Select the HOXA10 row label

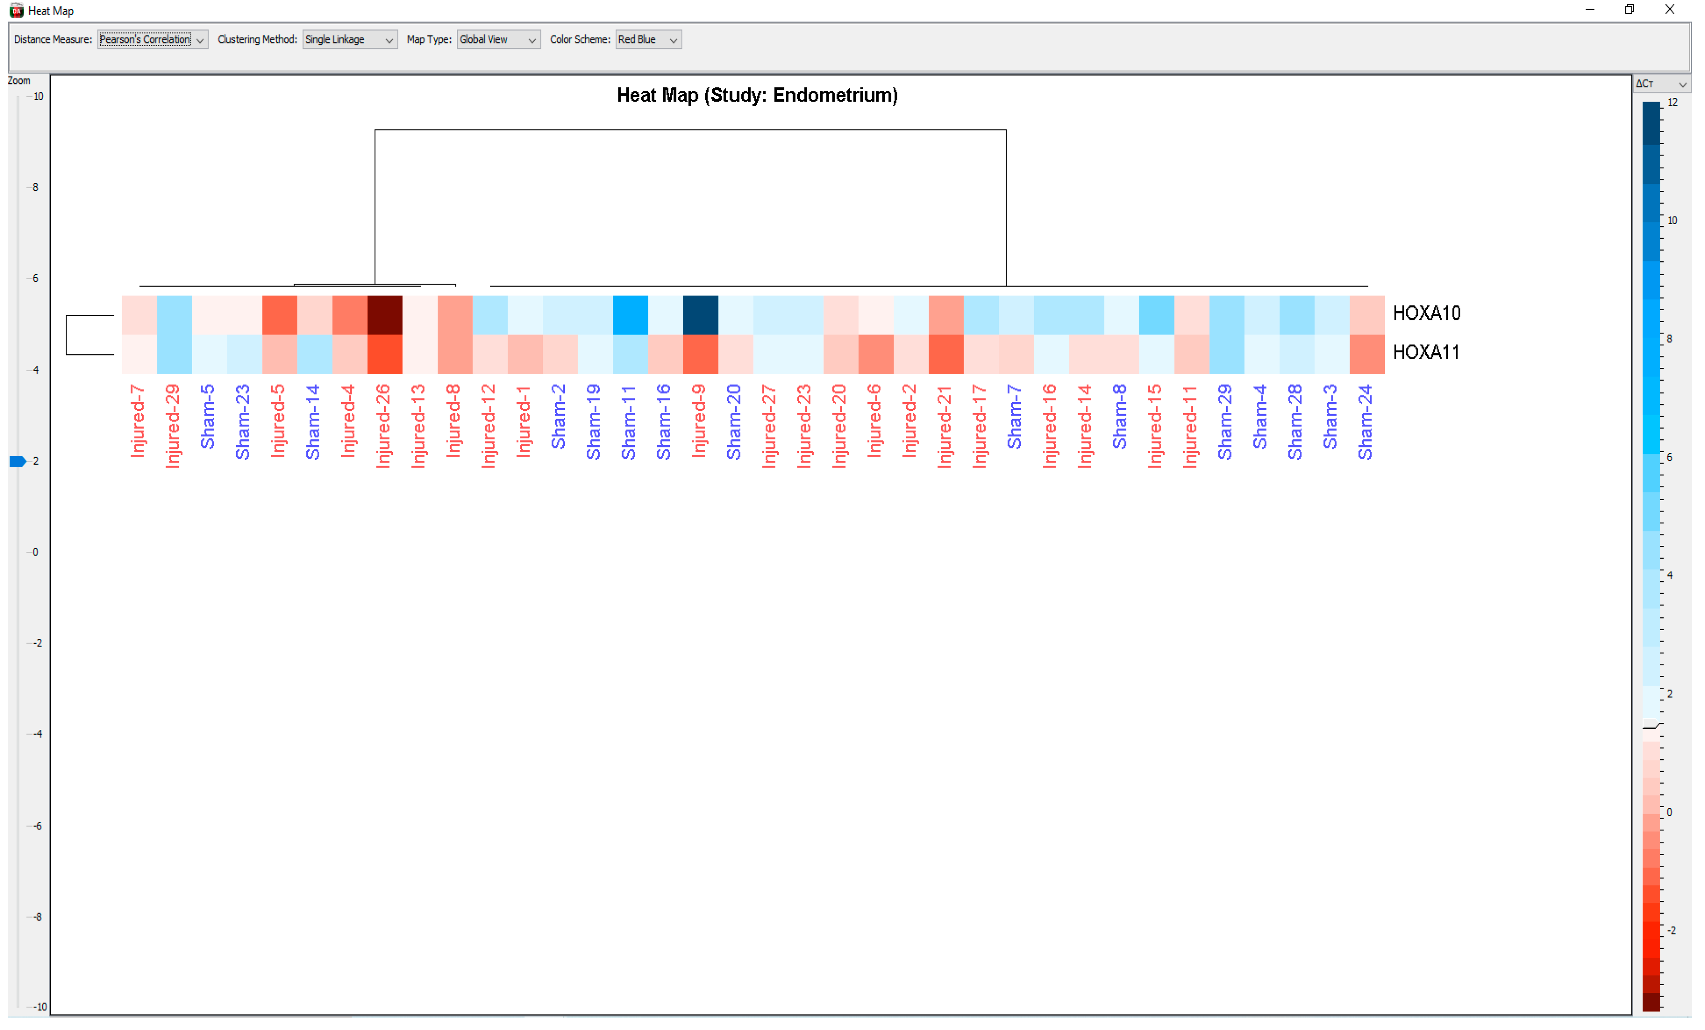coord(1426,313)
